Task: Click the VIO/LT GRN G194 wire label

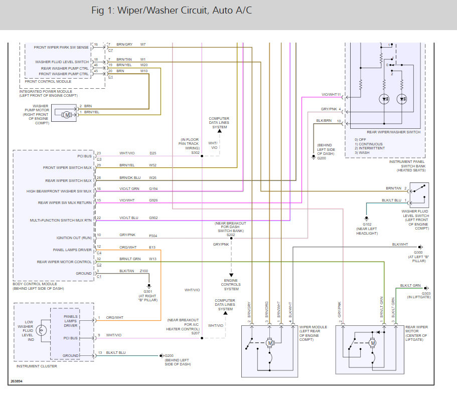Action: 138,189
